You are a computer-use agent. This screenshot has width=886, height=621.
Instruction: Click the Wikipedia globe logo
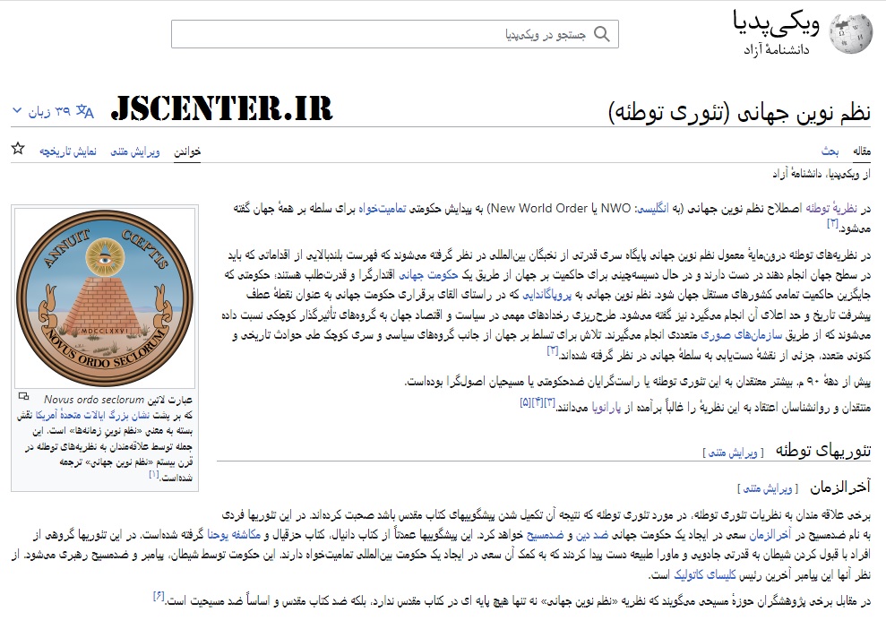850,33
